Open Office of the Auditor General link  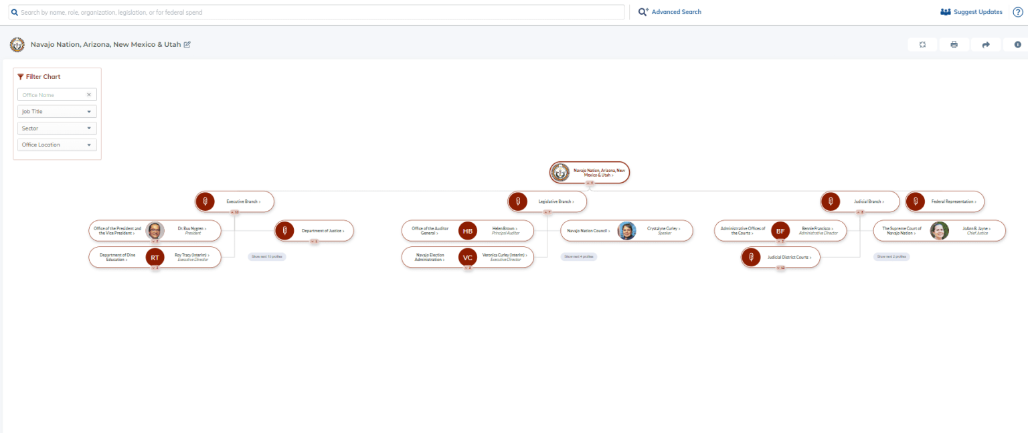(x=430, y=231)
